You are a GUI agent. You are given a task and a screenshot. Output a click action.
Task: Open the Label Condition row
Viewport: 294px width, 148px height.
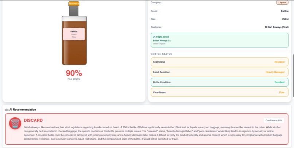tap(220, 72)
